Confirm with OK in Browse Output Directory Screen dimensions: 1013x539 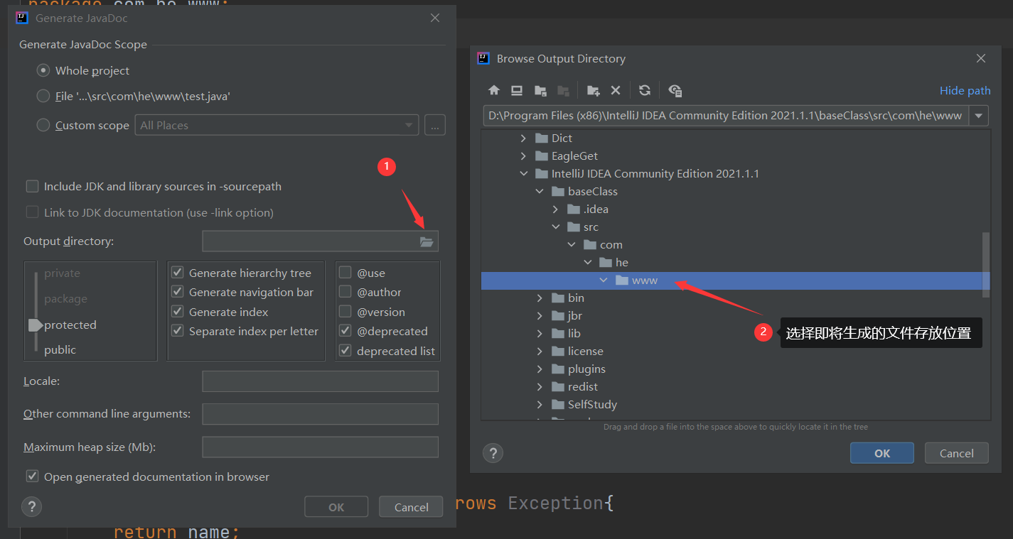pyautogui.click(x=882, y=453)
